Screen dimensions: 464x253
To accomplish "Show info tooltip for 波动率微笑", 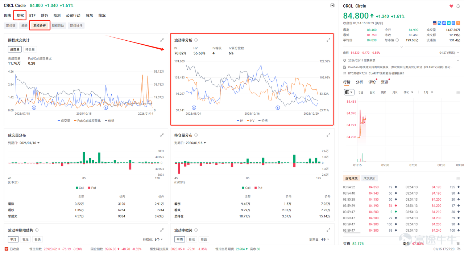I will [x=196, y=230].
